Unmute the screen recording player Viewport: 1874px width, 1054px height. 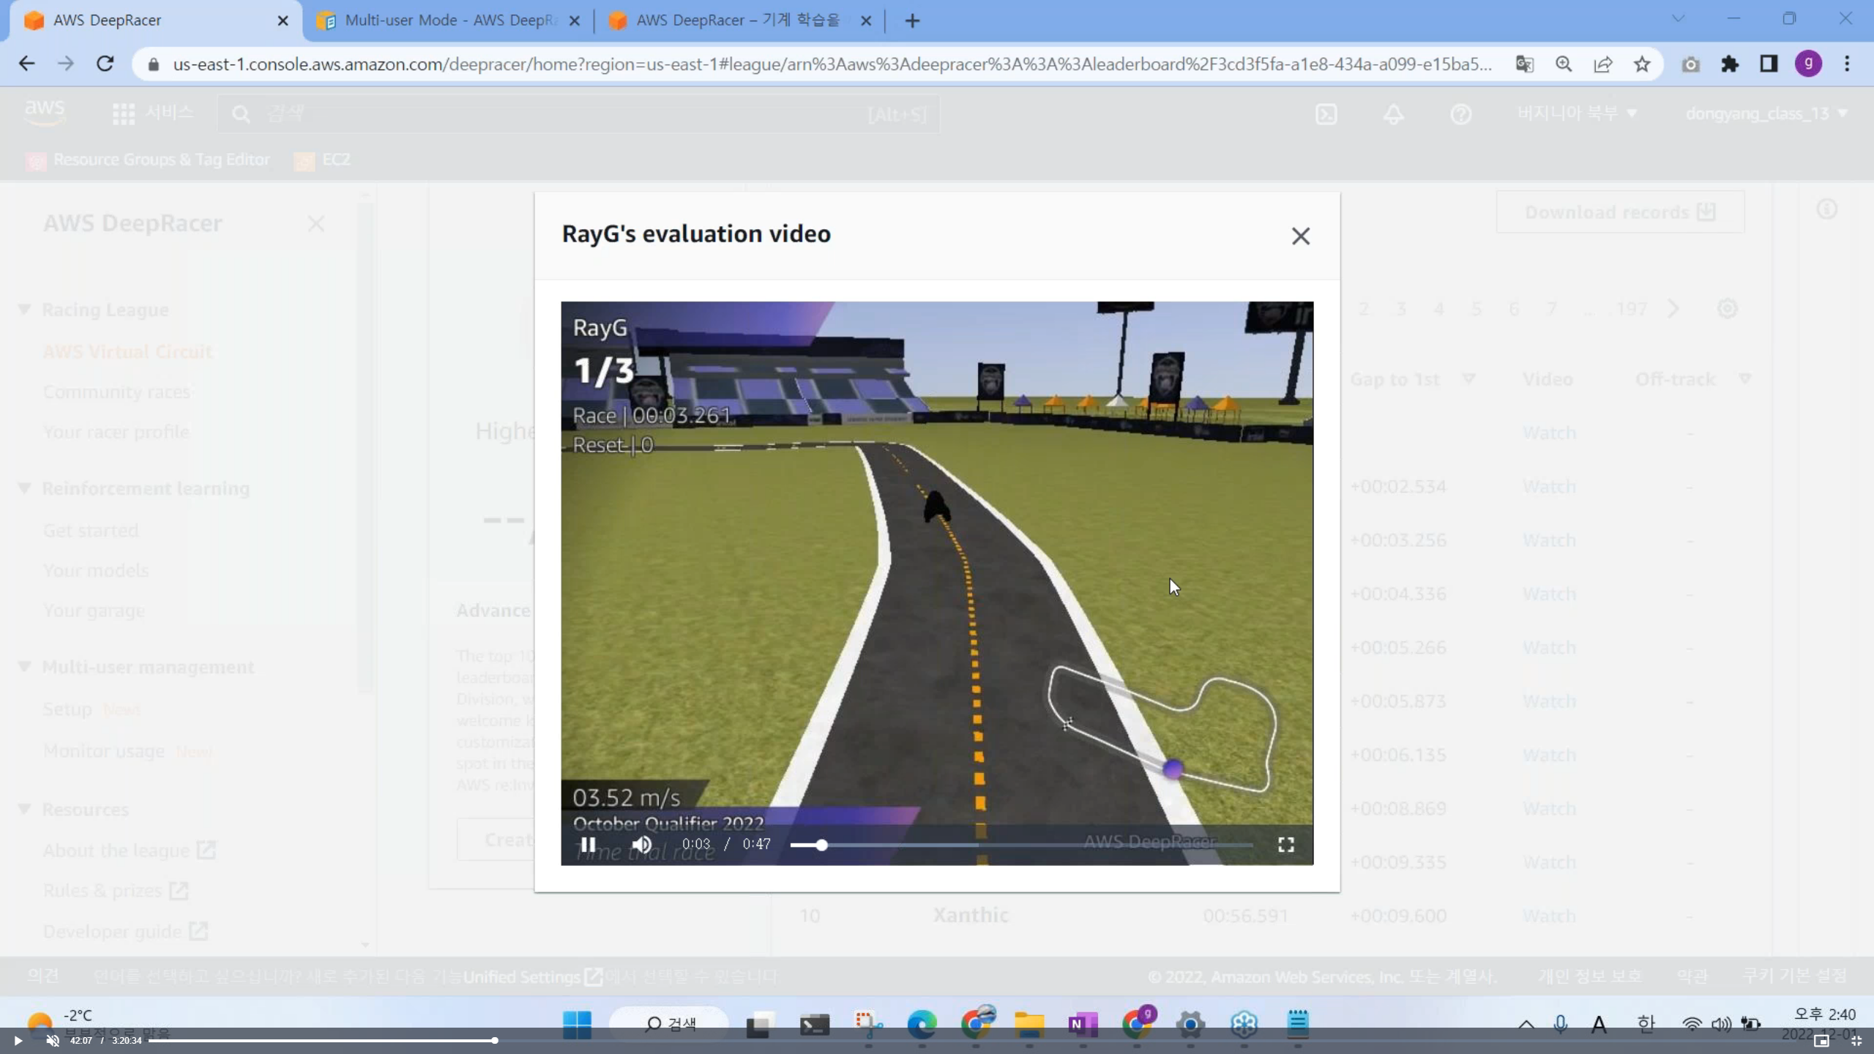[53, 1040]
